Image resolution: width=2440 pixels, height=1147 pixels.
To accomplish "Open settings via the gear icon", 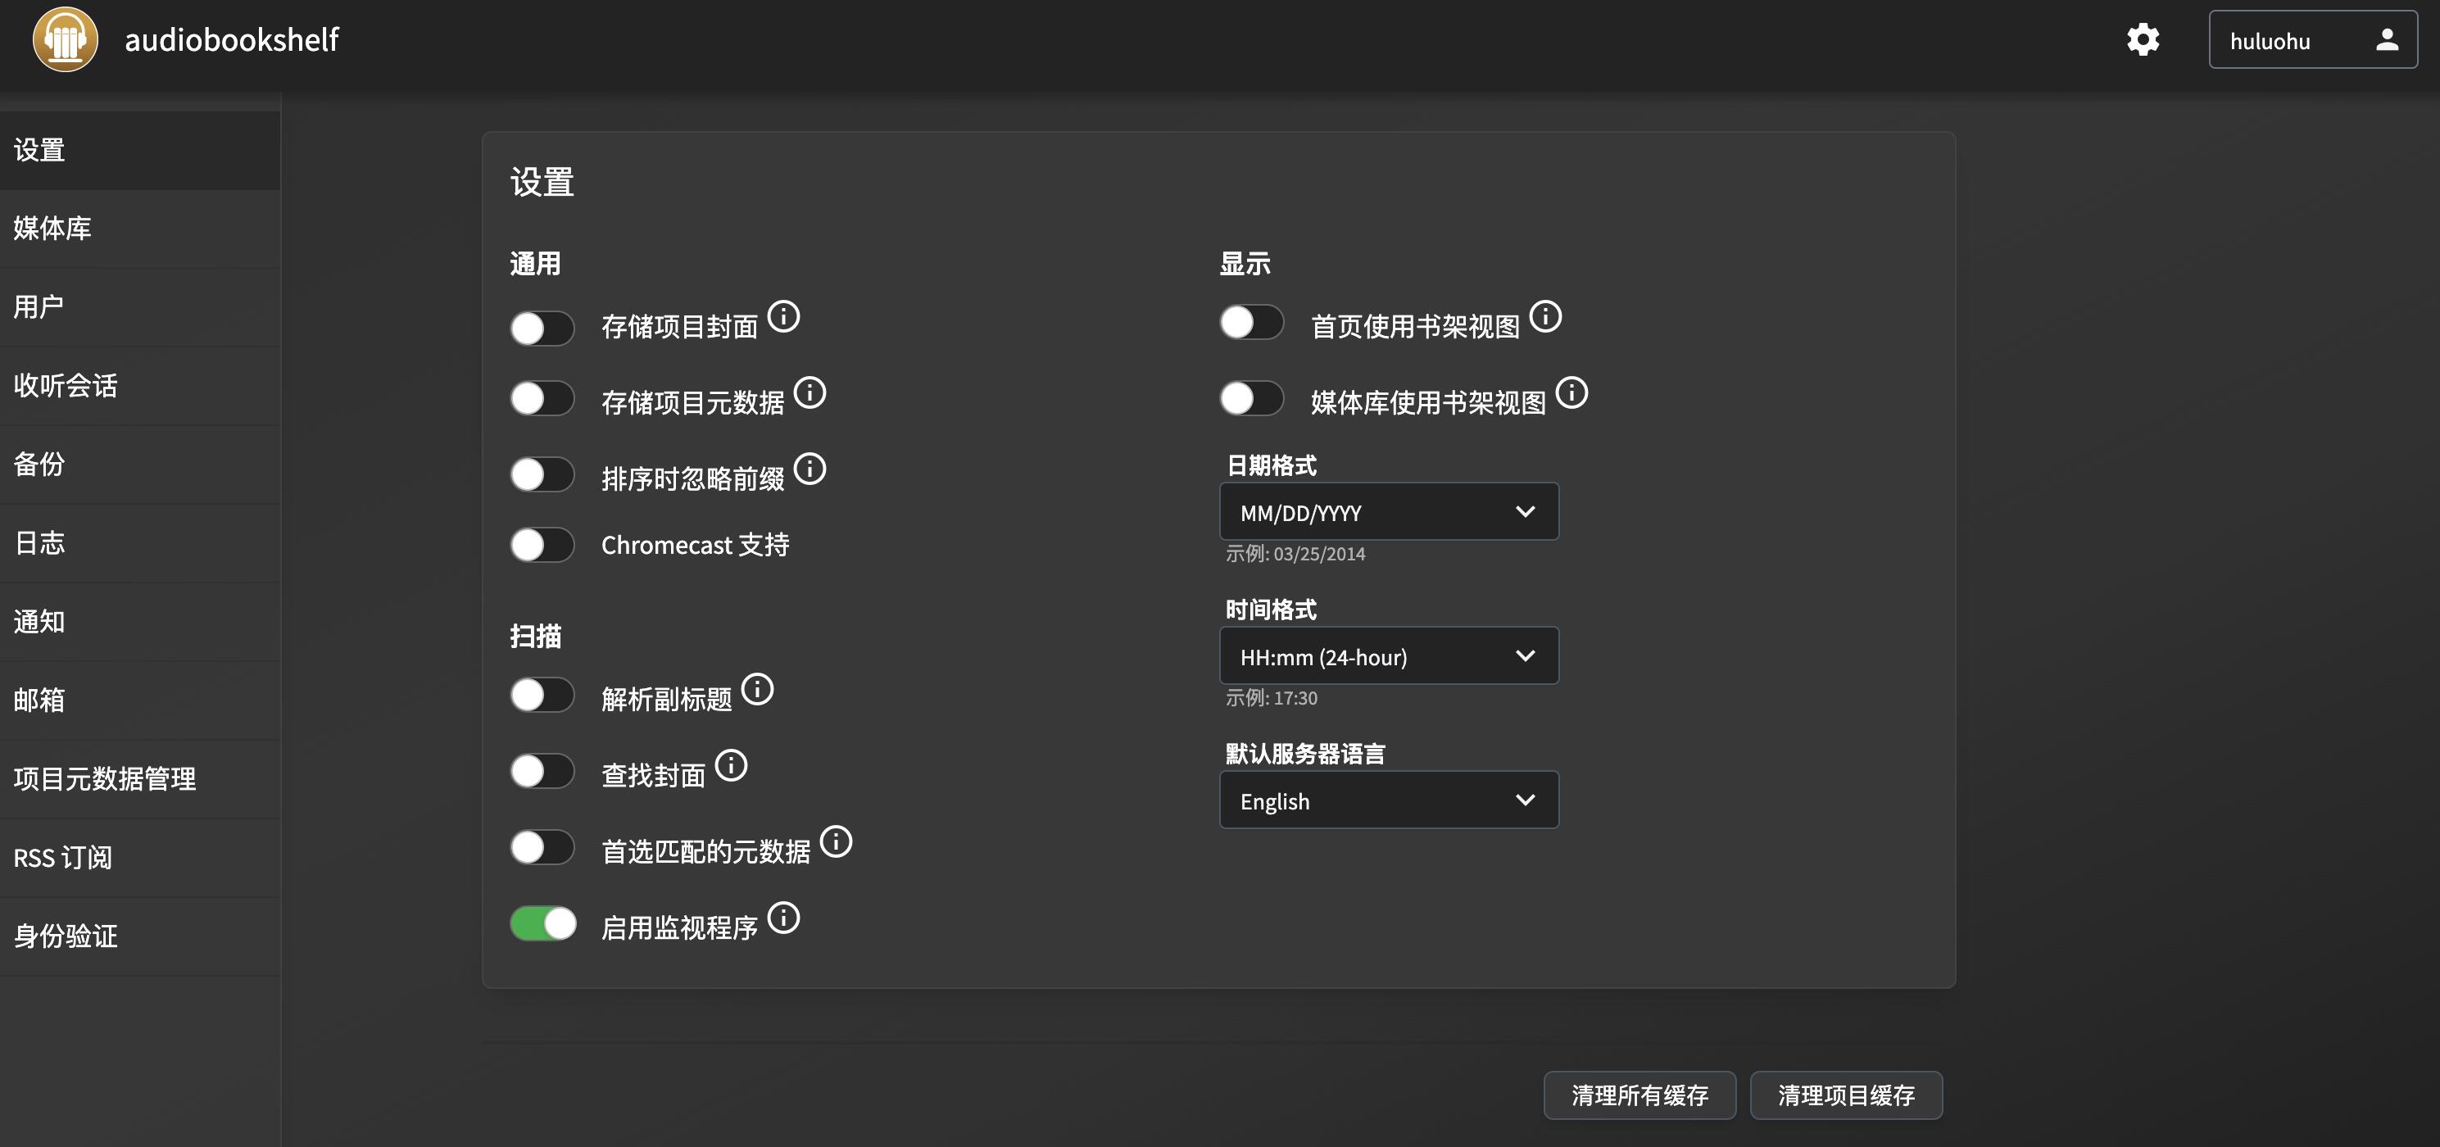I will 2143,40.
